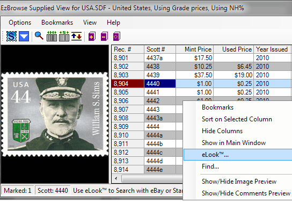Click the Used Price column header

coord(233,49)
